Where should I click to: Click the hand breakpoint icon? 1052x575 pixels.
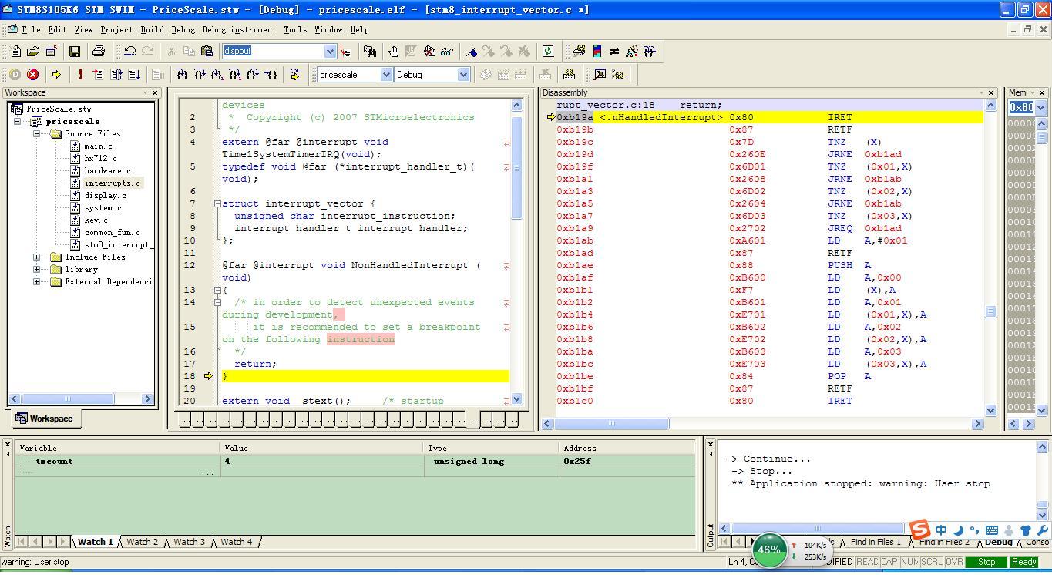click(393, 52)
